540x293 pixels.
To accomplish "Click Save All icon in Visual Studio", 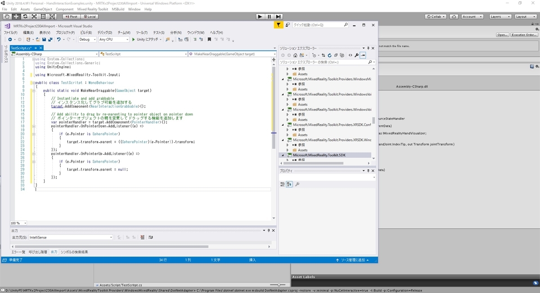I will click(50, 40).
